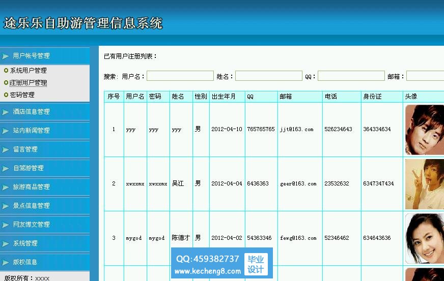The width and height of the screenshot is (444, 281).
Task: Open the 注册用户管理 link
Action: (29, 82)
